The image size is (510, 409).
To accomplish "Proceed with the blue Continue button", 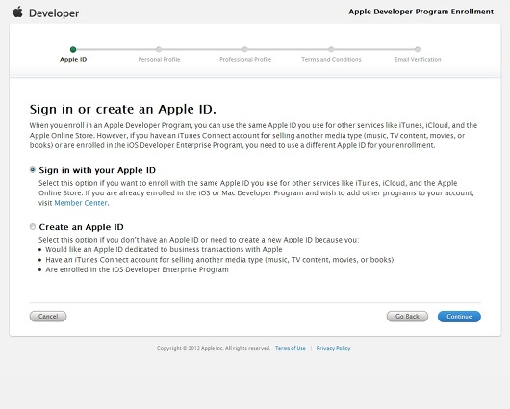I will pos(459,317).
